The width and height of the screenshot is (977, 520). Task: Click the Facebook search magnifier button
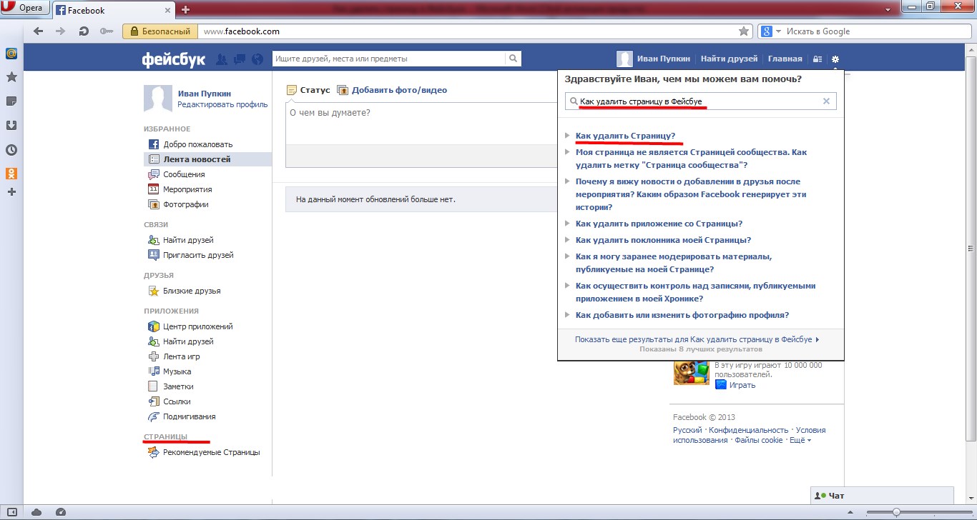514,59
